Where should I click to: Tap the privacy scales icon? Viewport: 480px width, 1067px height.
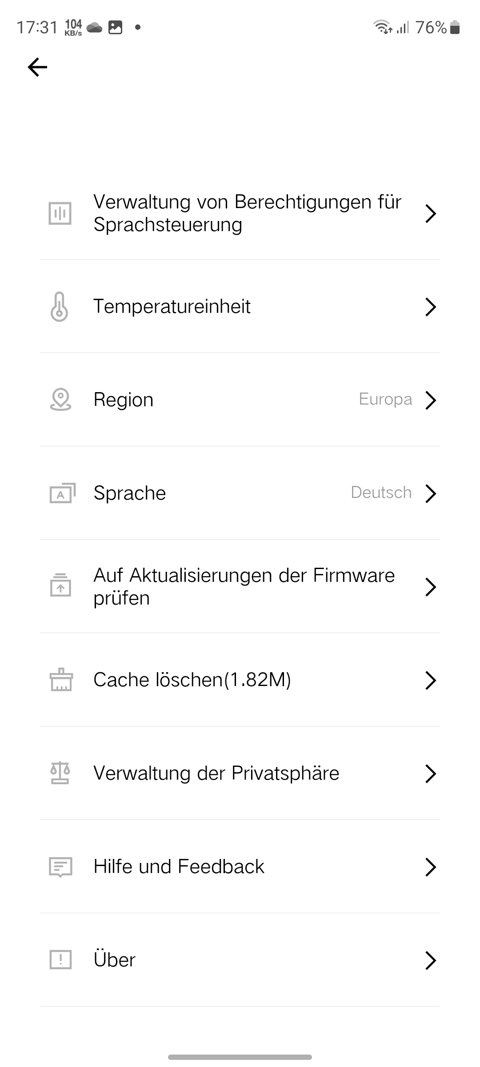pos(60,773)
